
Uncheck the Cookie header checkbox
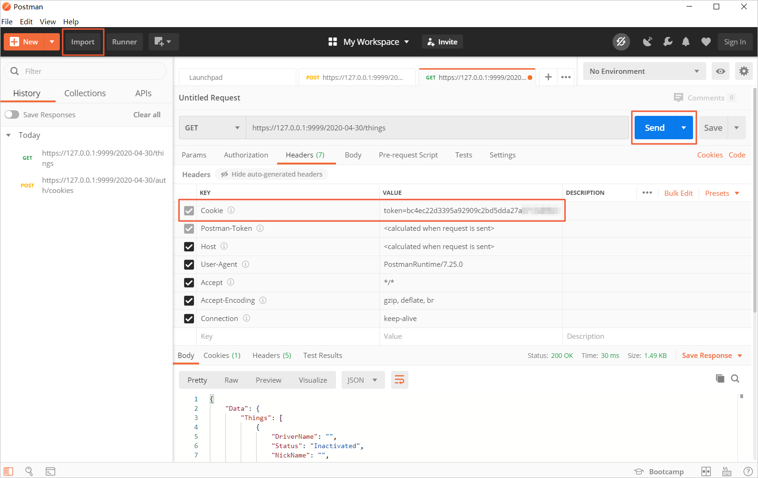pos(189,211)
